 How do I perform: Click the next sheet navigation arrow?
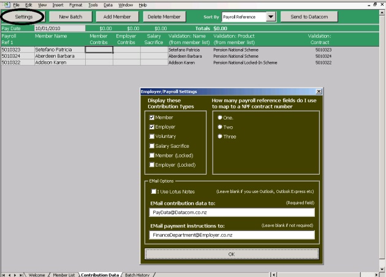(15, 274)
